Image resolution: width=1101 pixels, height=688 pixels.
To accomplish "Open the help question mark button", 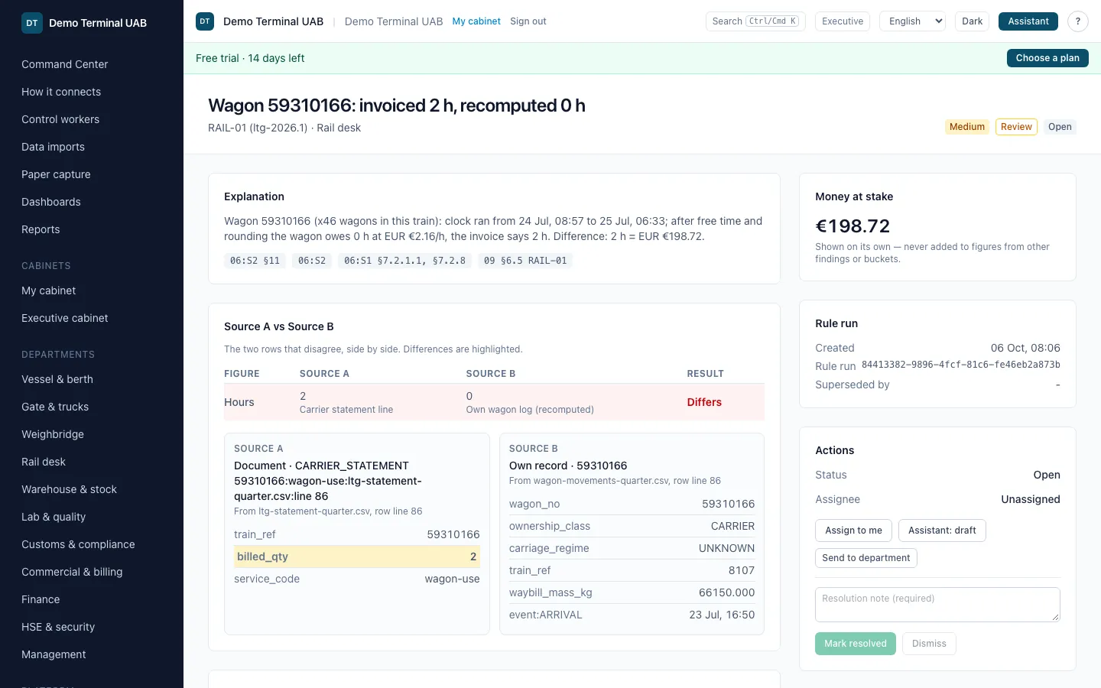I will (1078, 21).
